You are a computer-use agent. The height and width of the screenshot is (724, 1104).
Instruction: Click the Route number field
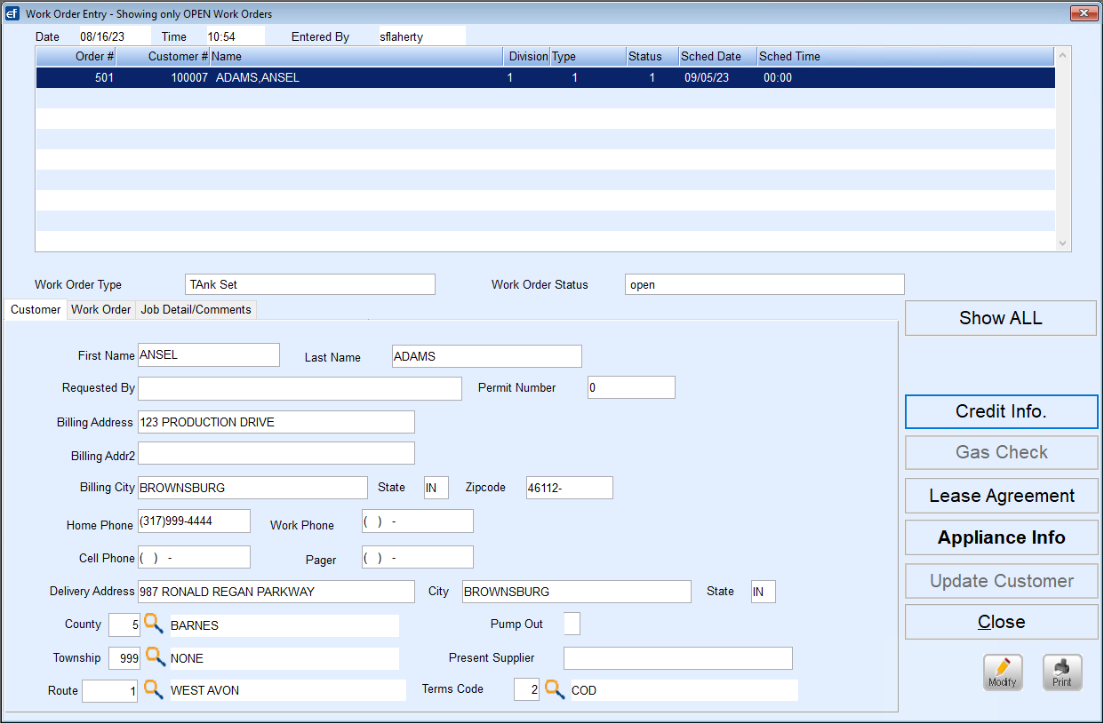109,690
